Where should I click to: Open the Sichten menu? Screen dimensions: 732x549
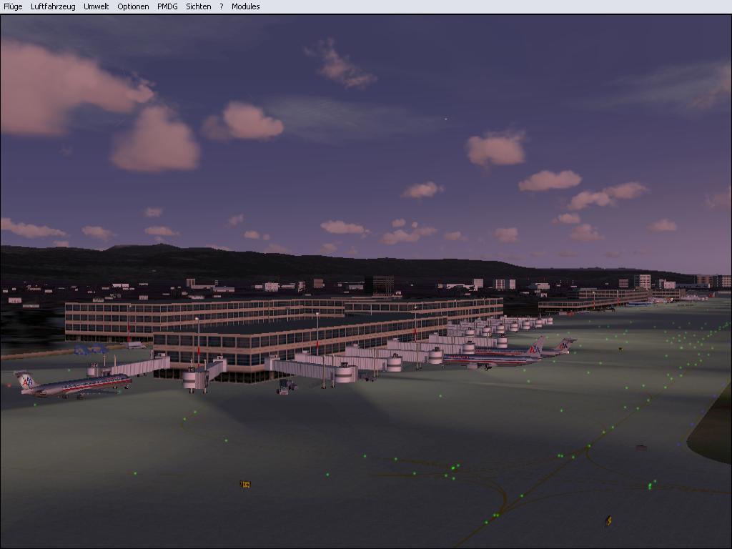[199, 6]
